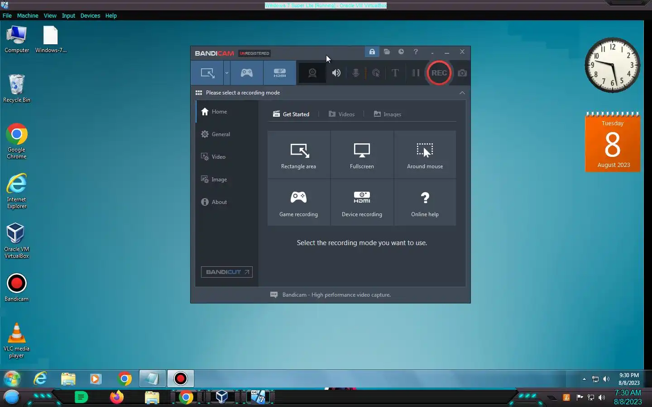Switch to game recording mode in toolbar
This screenshot has width=652, height=407.
tap(247, 73)
